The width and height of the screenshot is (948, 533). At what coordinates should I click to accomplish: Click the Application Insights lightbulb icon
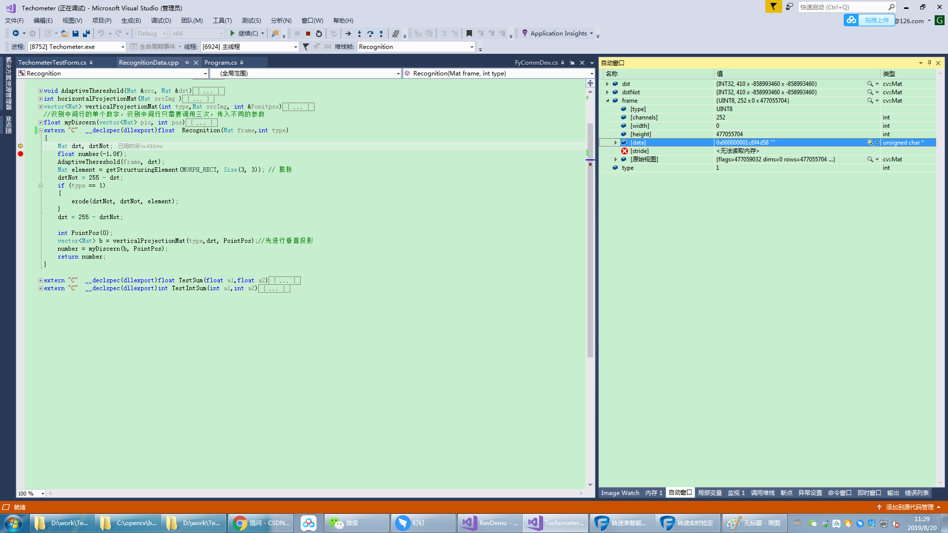click(525, 33)
